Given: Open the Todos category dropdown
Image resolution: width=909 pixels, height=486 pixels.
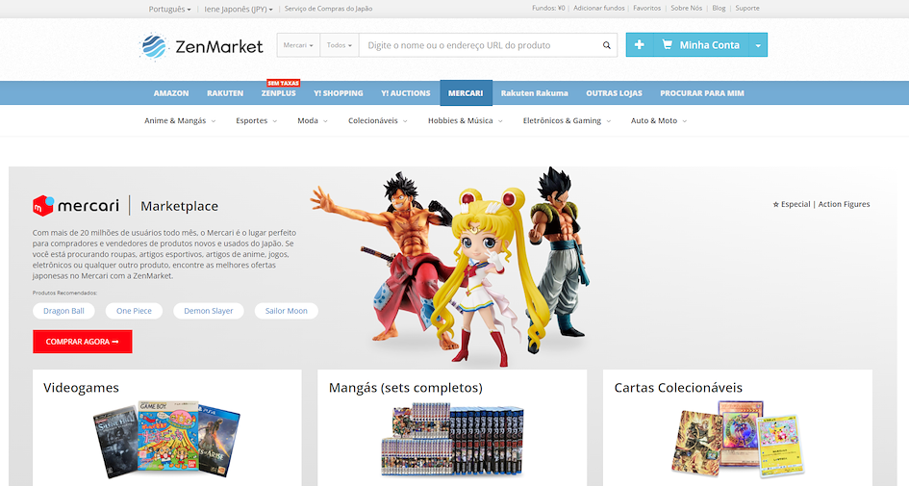Looking at the screenshot, I should click(x=340, y=45).
